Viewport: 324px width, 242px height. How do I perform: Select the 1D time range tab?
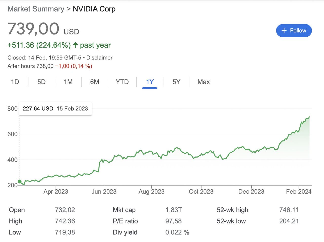(x=15, y=82)
